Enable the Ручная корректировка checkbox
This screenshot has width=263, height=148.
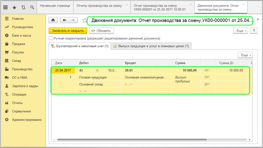pyautogui.click(x=51, y=38)
